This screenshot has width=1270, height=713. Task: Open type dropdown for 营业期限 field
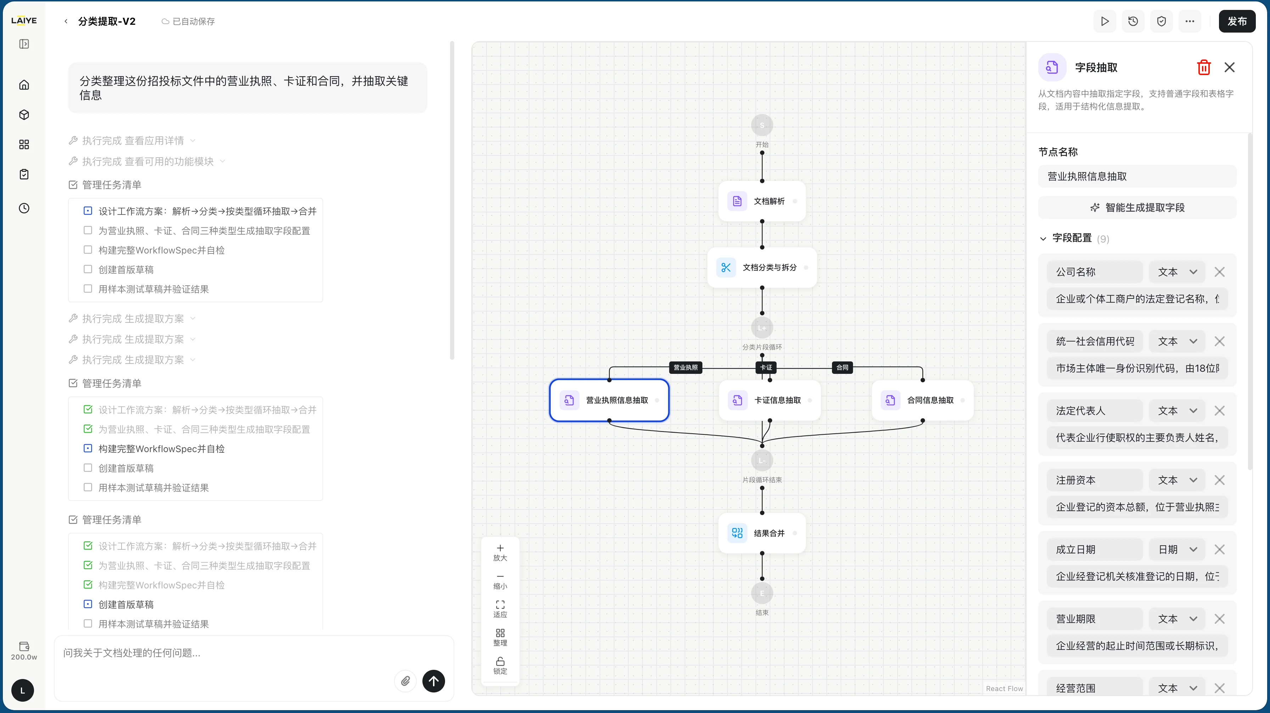[x=1177, y=619]
